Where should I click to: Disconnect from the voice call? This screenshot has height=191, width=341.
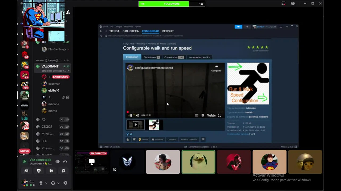[x=65, y=161]
